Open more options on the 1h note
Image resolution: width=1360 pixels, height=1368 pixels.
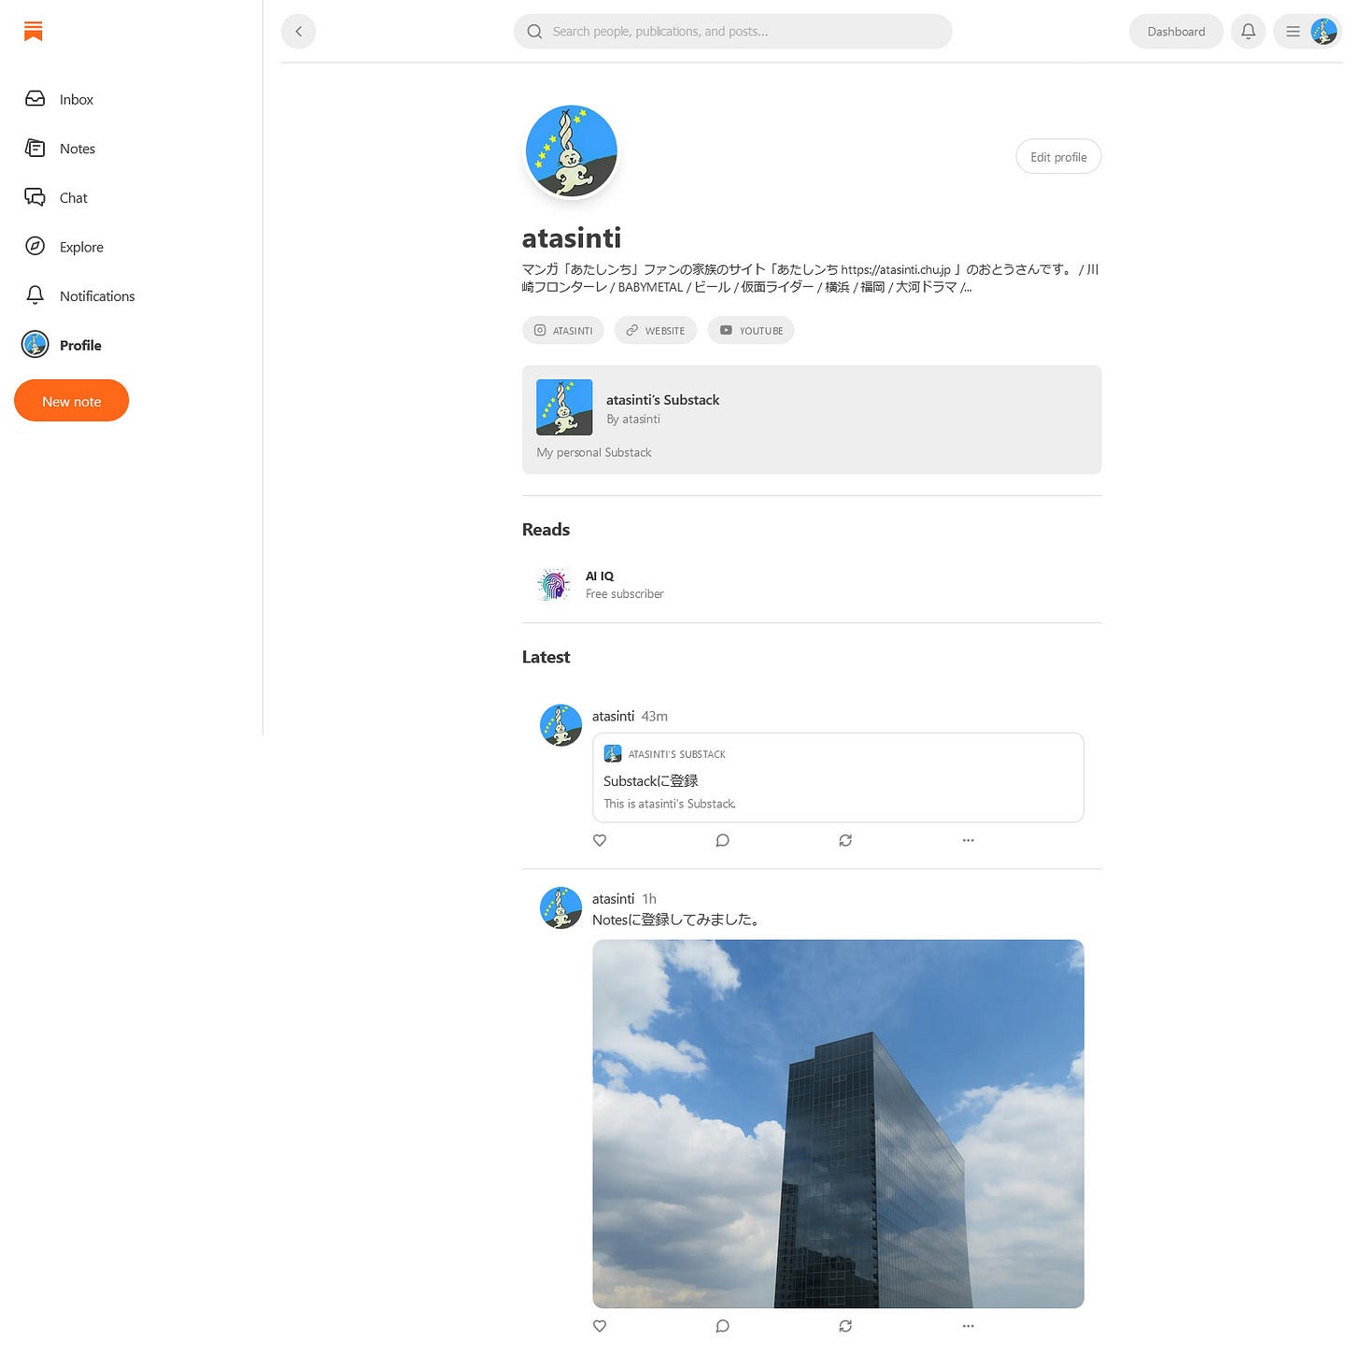pos(969,1326)
